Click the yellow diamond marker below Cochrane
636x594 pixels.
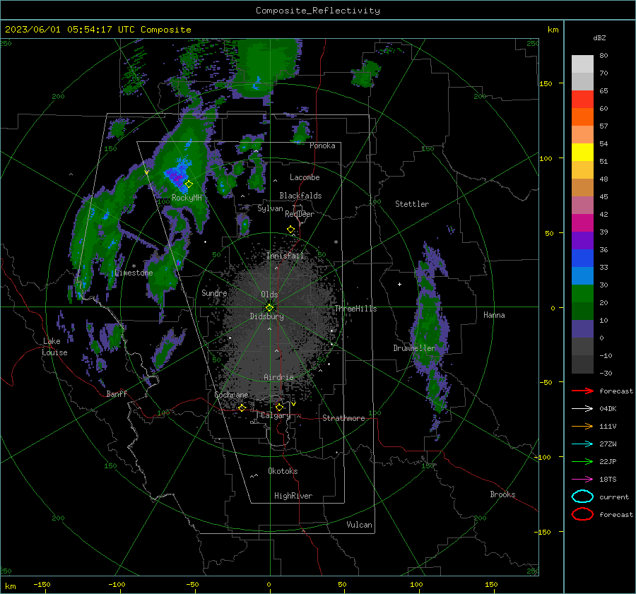click(x=242, y=408)
